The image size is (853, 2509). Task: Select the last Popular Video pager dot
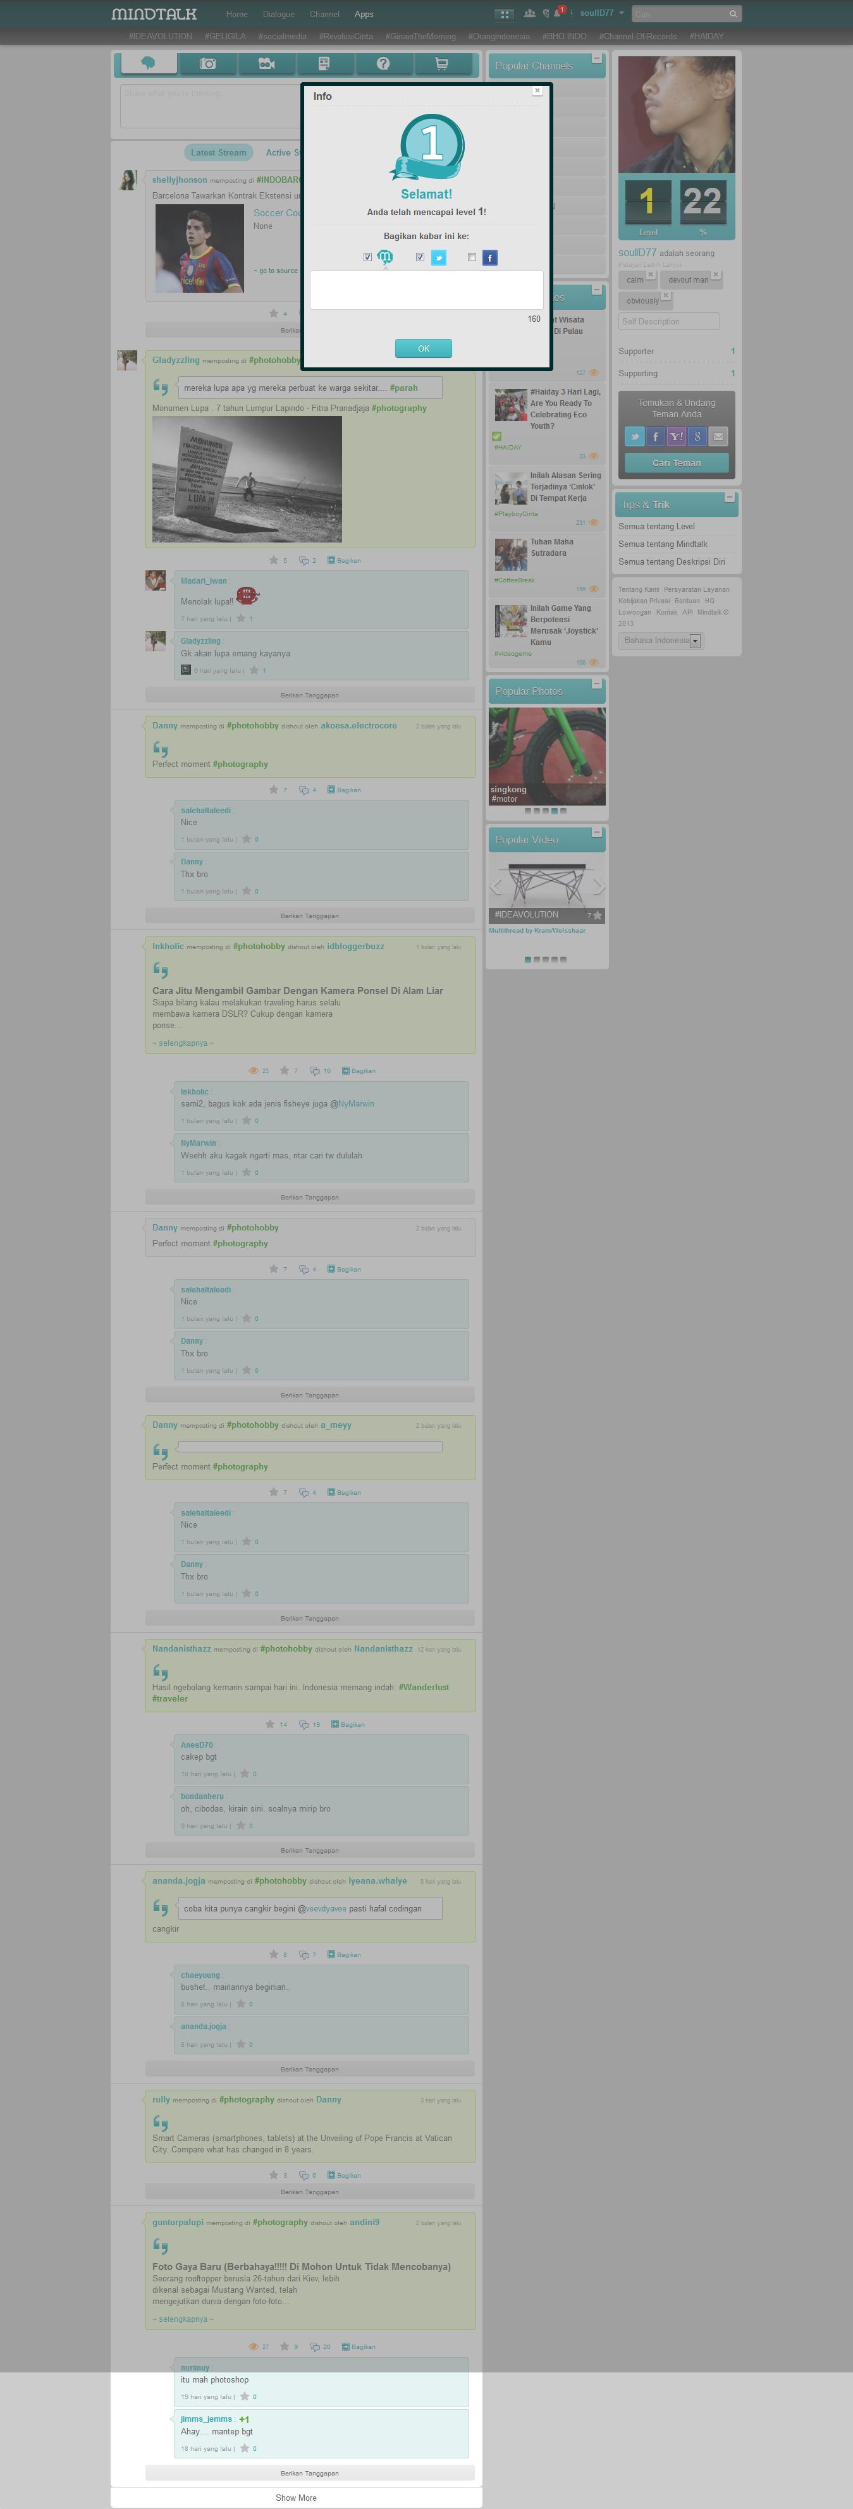click(x=563, y=959)
